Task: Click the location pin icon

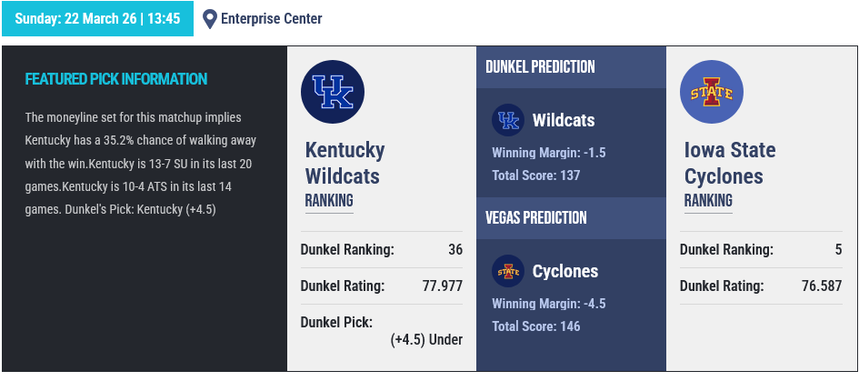Action: click(x=210, y=18)
